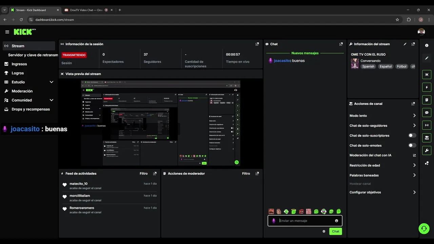The height and width of the screenshot is (244, 434).
Task: Open the hamburger navigation menu
Action: (7, 32)
